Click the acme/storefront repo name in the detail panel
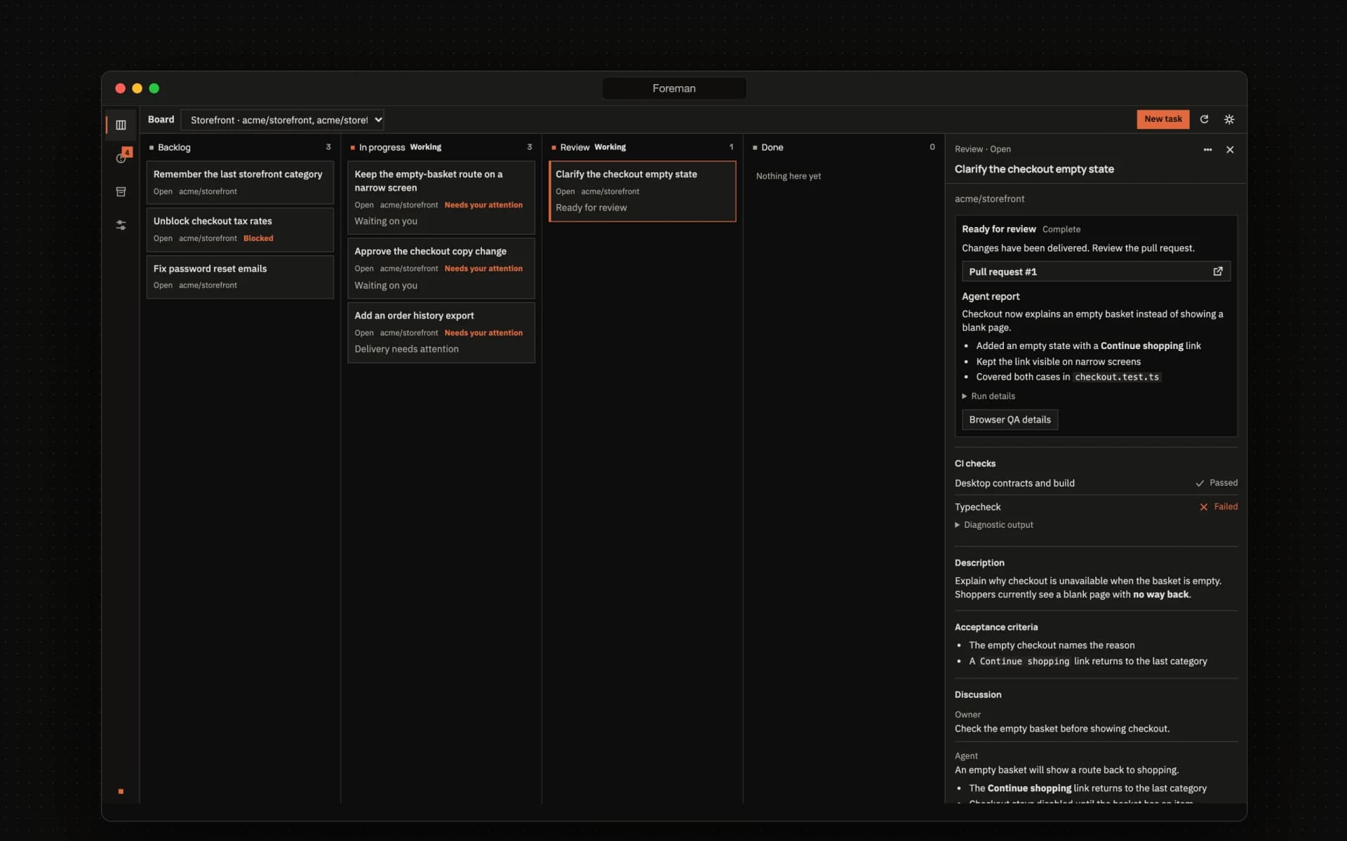1347x841 pixels. point(989,199)
